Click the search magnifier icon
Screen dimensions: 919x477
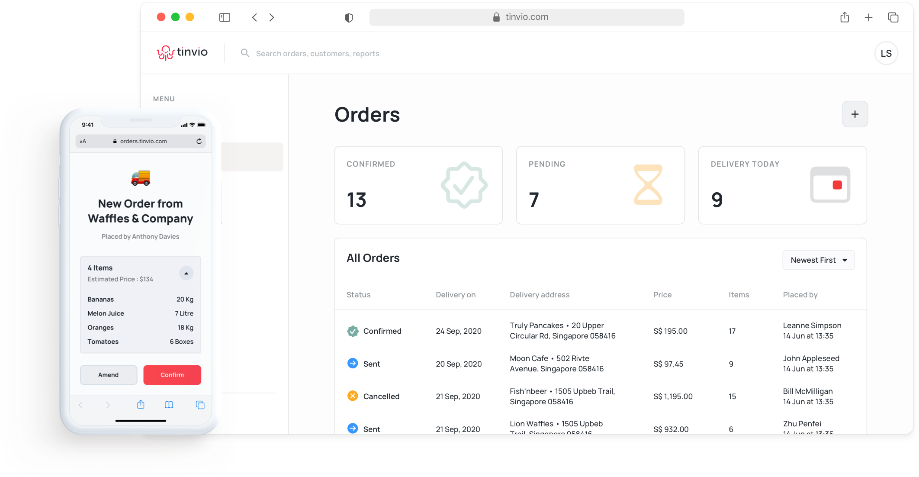(x=245, y=53)
